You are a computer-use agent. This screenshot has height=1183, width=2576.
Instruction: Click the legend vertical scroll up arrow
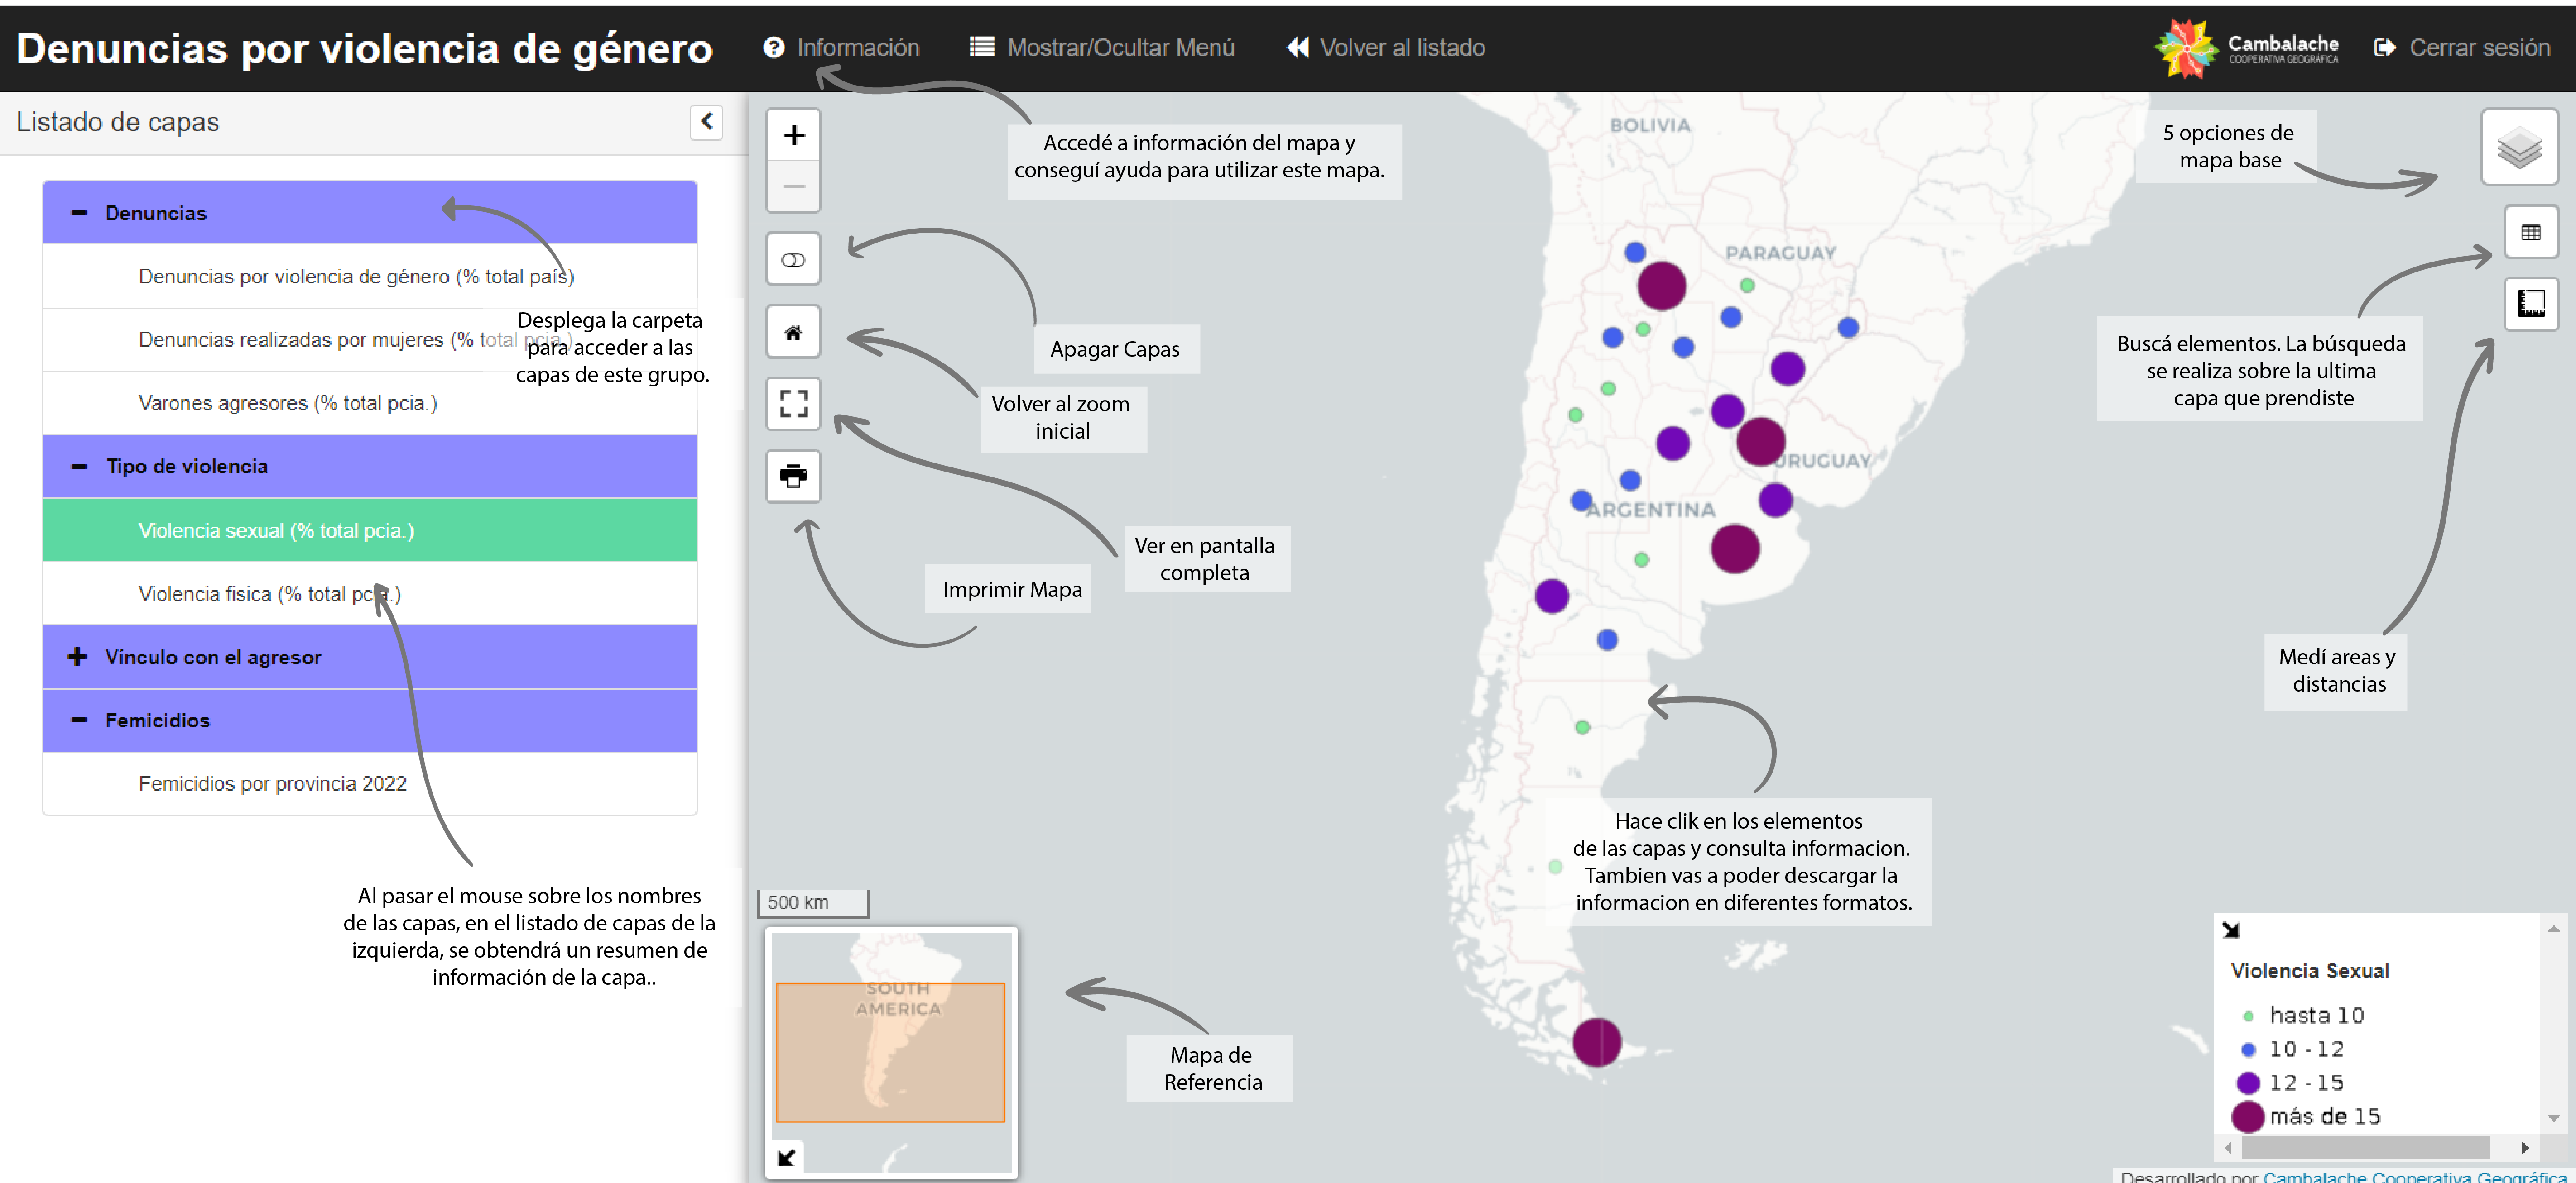2554,929
